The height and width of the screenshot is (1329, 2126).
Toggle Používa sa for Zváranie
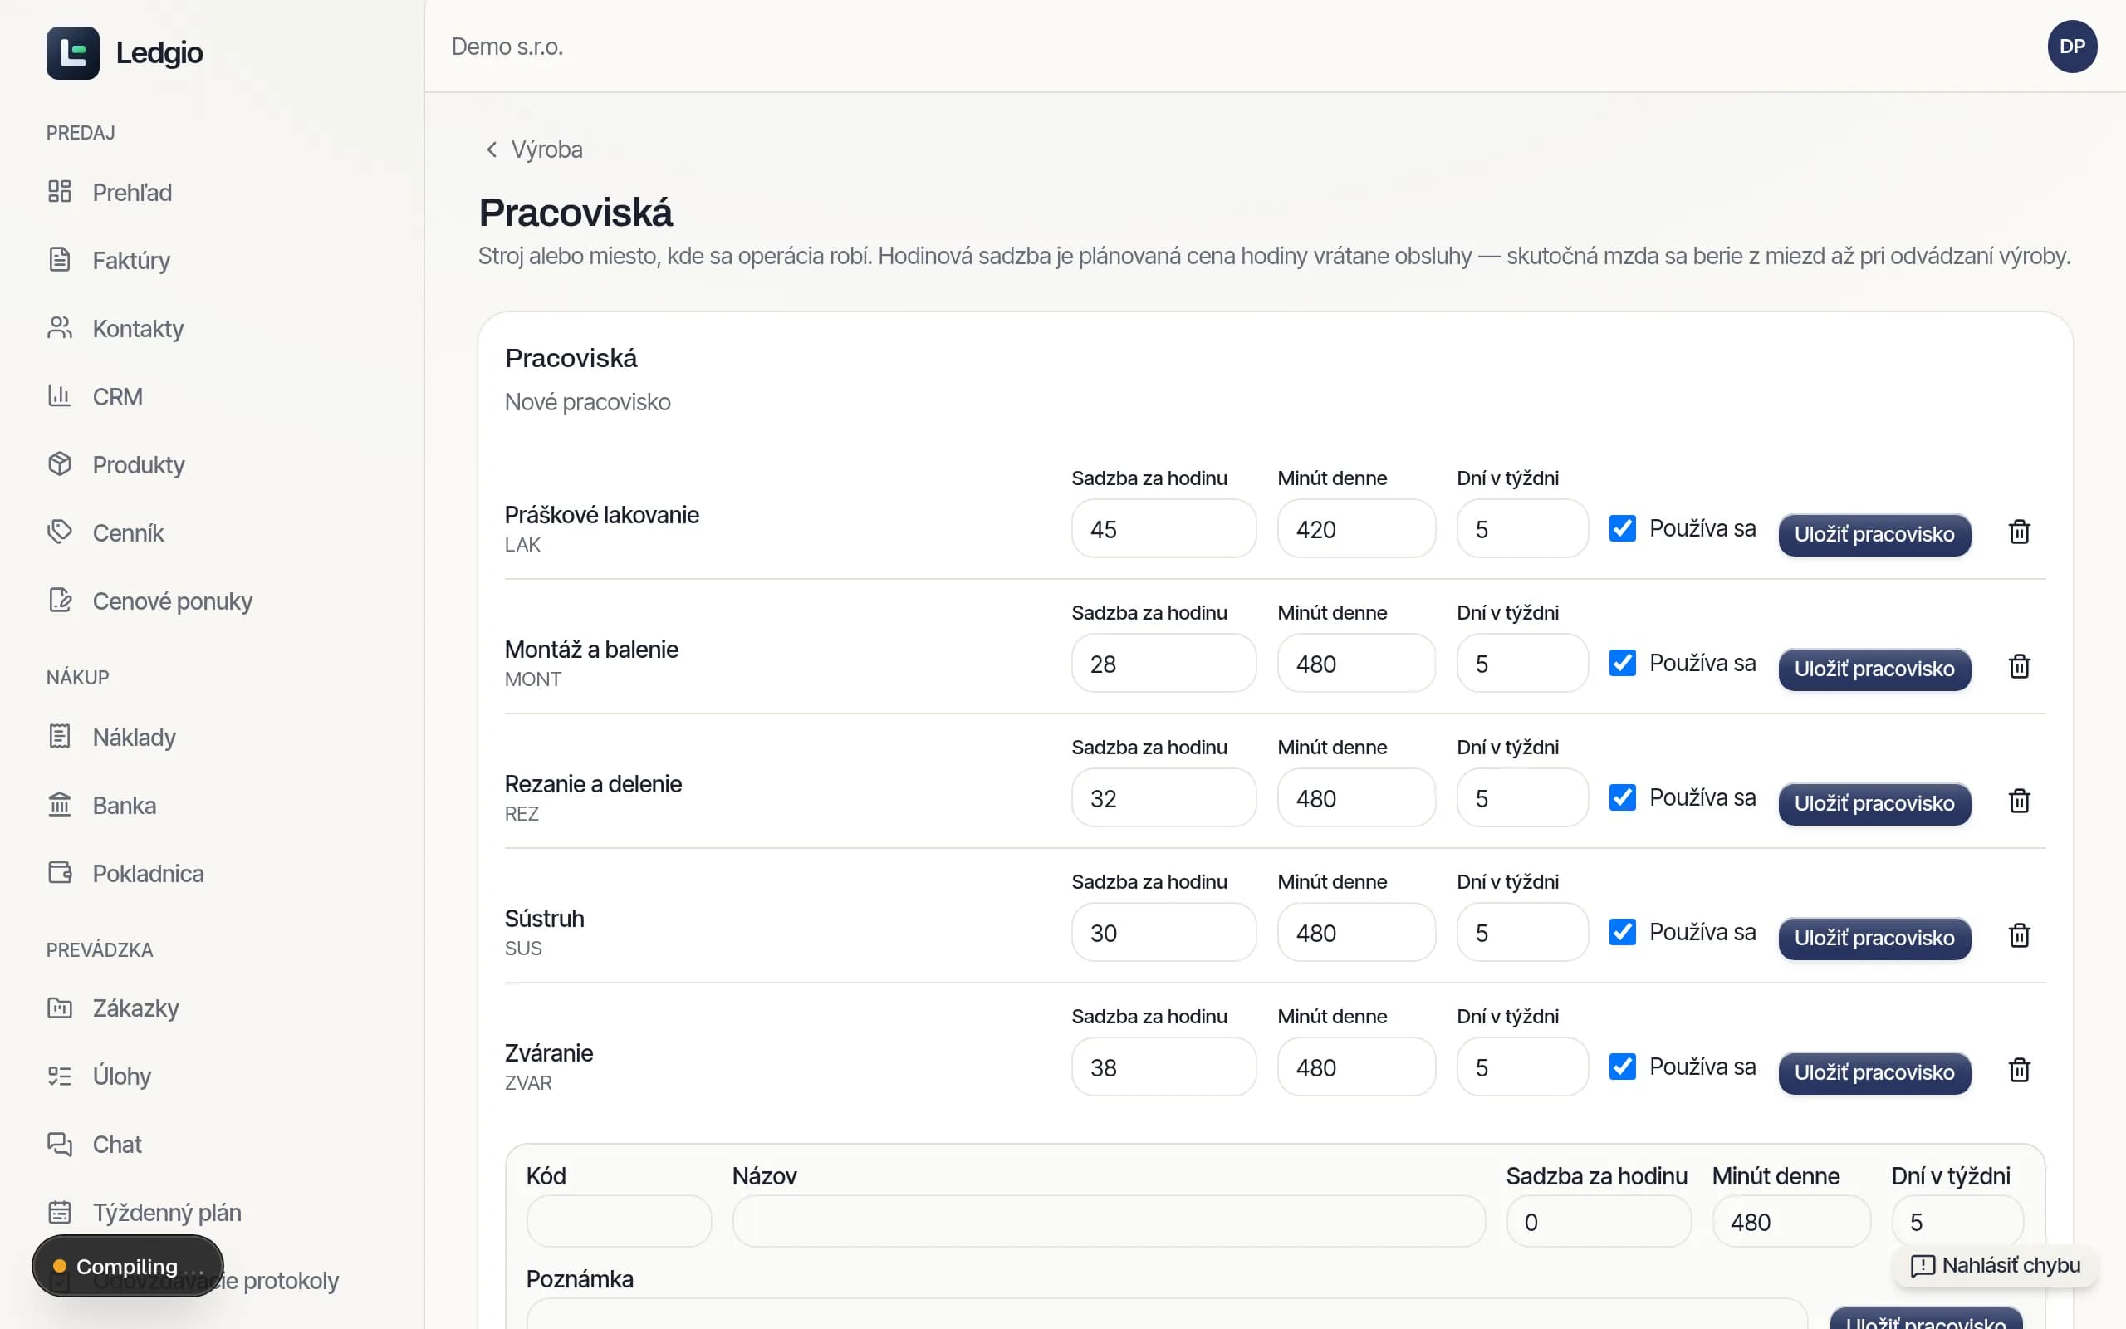pyautogui.click(x=1622, y=1067)
